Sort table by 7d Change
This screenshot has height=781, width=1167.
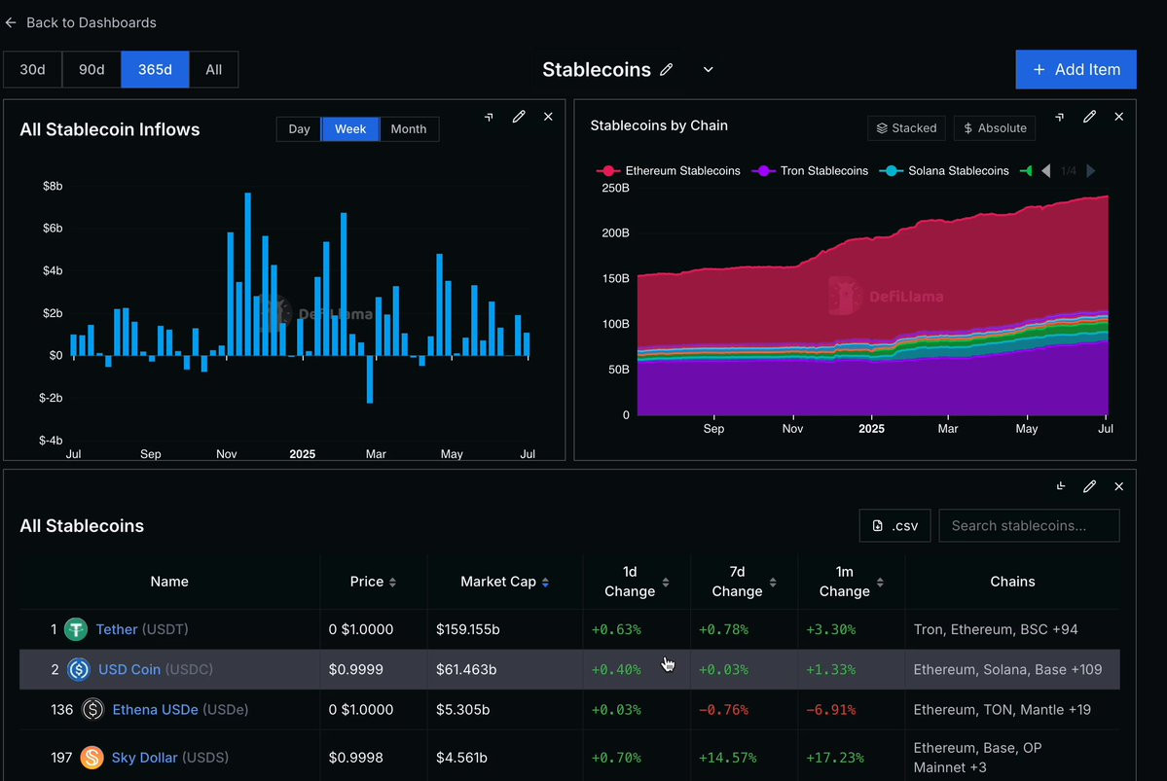(x=745, y=582)
